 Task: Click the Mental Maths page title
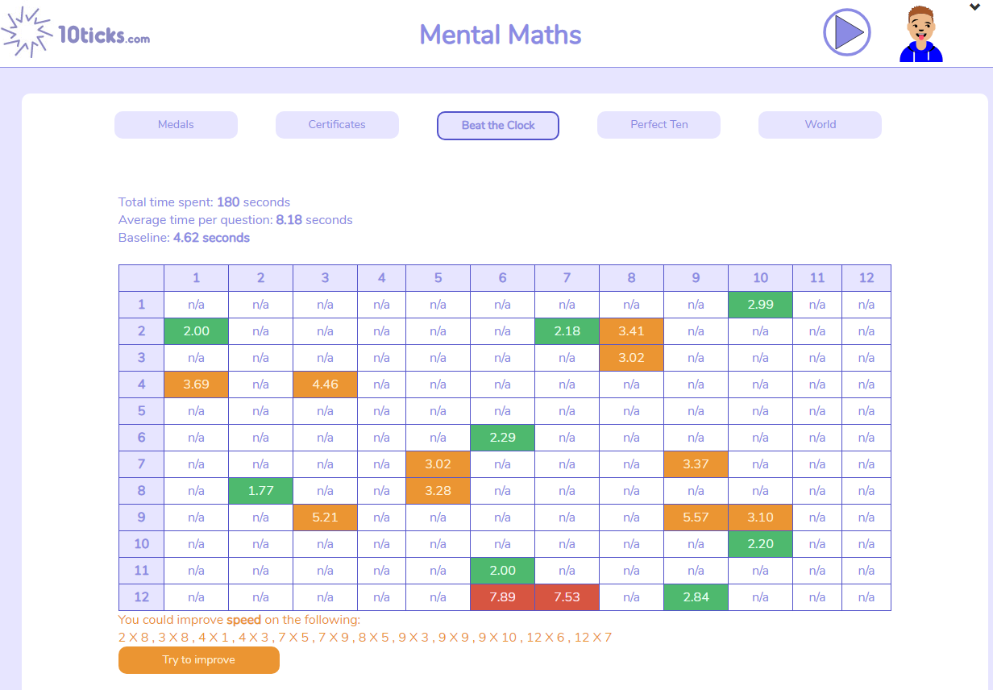[501, 35]
